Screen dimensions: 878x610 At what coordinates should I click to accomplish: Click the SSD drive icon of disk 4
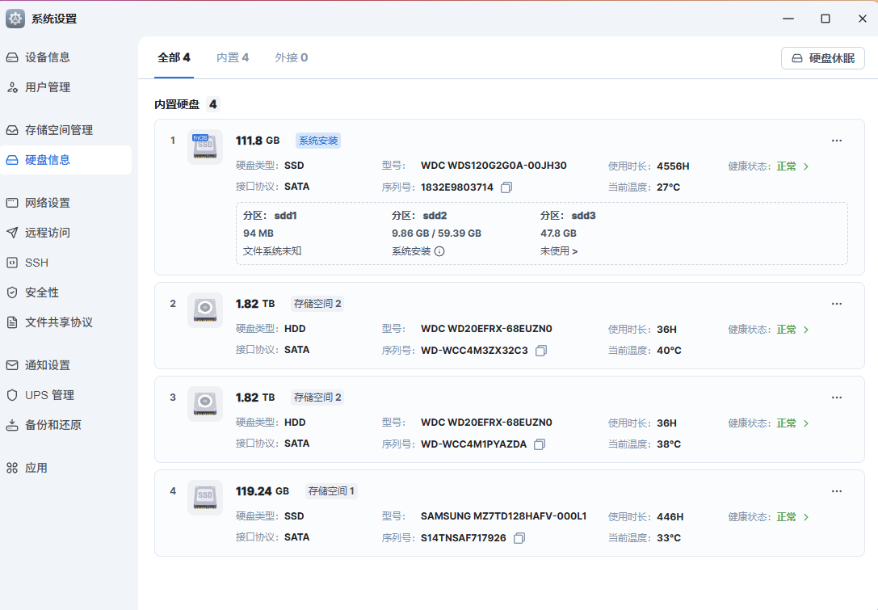point(205,498)
